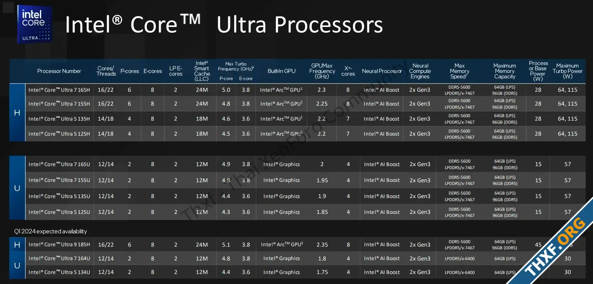Click the Processor Number column header
Viewport: 593px width, 284px height.
pos(59,71)
